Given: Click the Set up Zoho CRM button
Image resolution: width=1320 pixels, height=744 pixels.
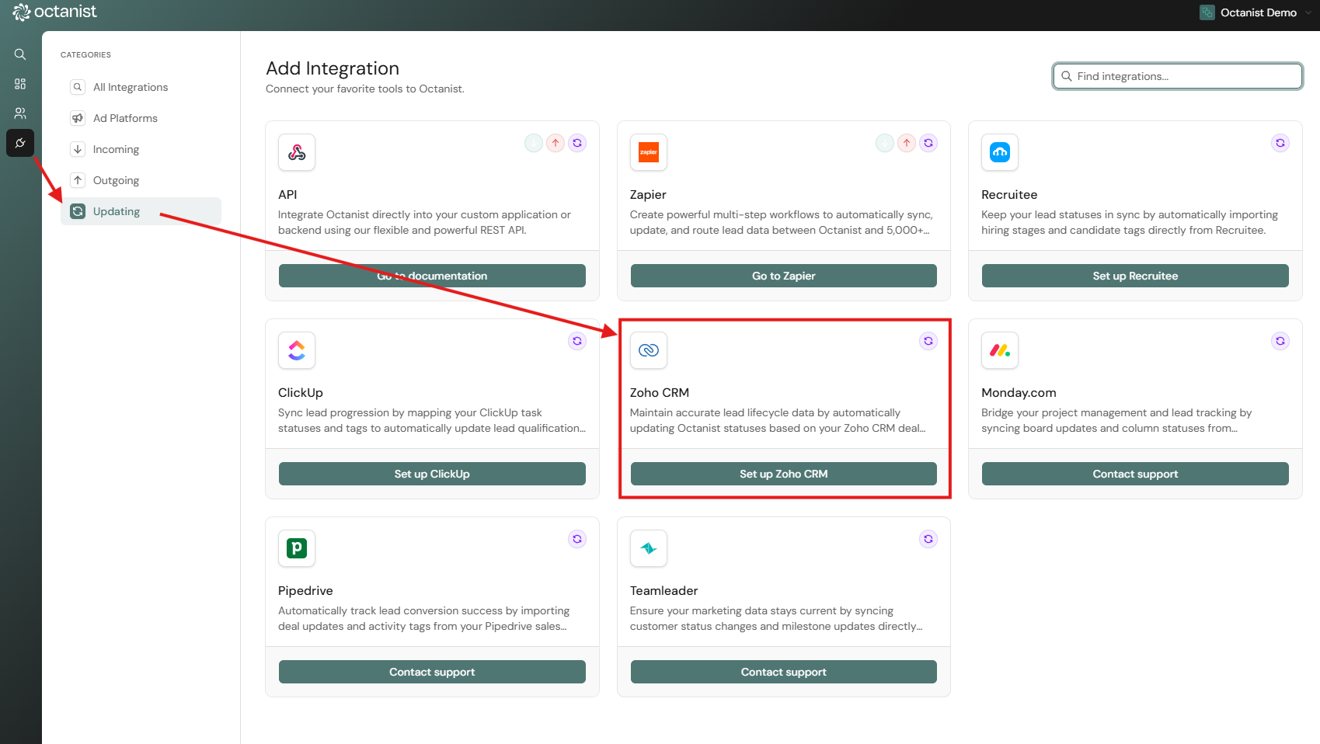Looking at the screenshot, I should (x=782, y=473).
